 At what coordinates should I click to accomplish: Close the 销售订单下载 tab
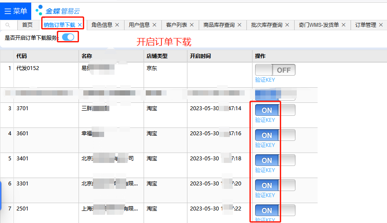point(79,25)
